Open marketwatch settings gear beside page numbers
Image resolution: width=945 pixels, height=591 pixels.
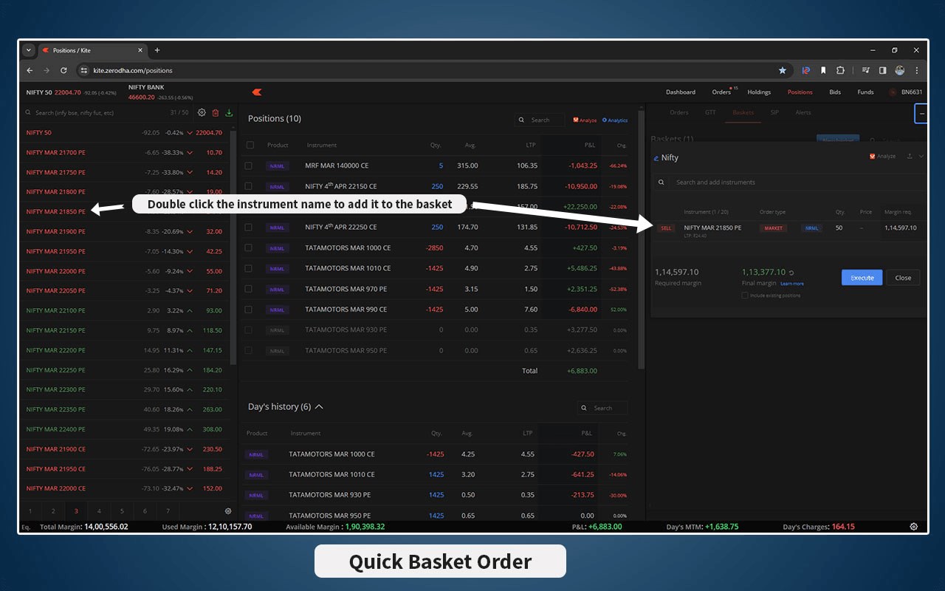(x=228, y=510)
